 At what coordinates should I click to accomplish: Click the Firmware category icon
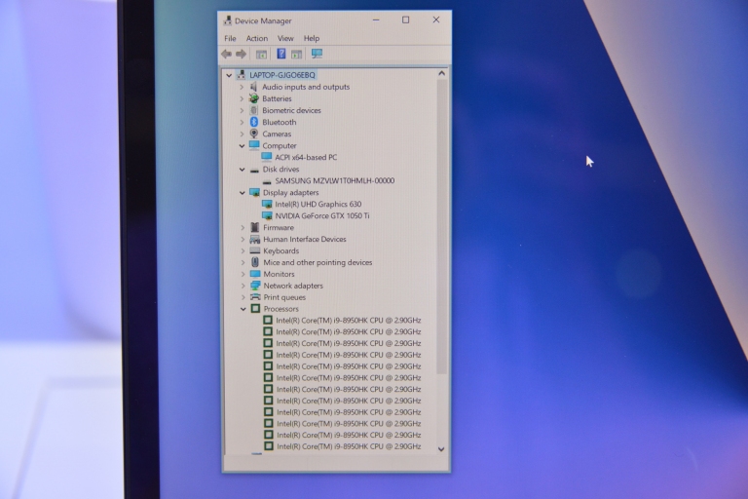[x=255, y=227]
